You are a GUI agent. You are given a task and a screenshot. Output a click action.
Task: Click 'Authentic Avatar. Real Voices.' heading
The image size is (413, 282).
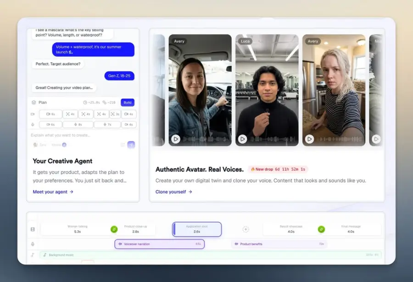[x=200, y=169]
